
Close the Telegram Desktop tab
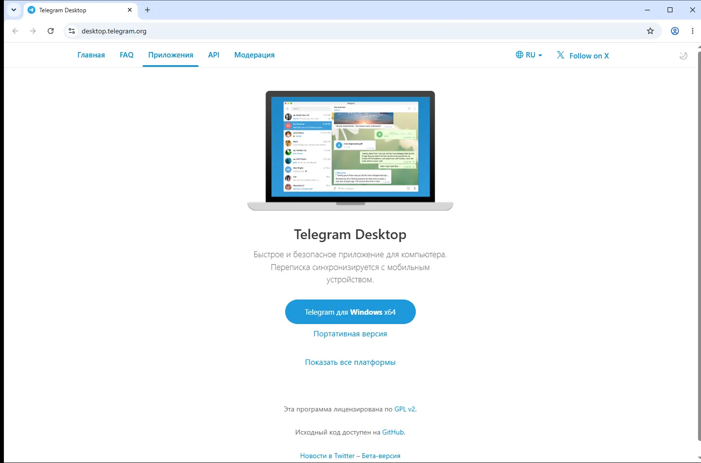click(130, 10)
